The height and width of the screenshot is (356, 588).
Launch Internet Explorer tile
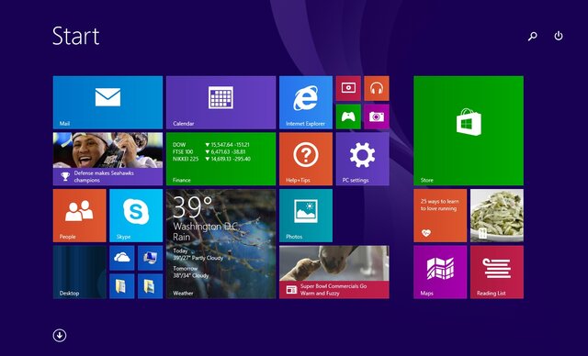point(306,103)
